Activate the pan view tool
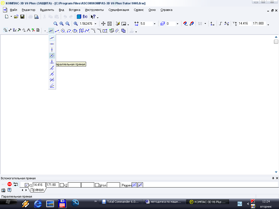This screenshot has height=209, width=279. tap(103, 24)
